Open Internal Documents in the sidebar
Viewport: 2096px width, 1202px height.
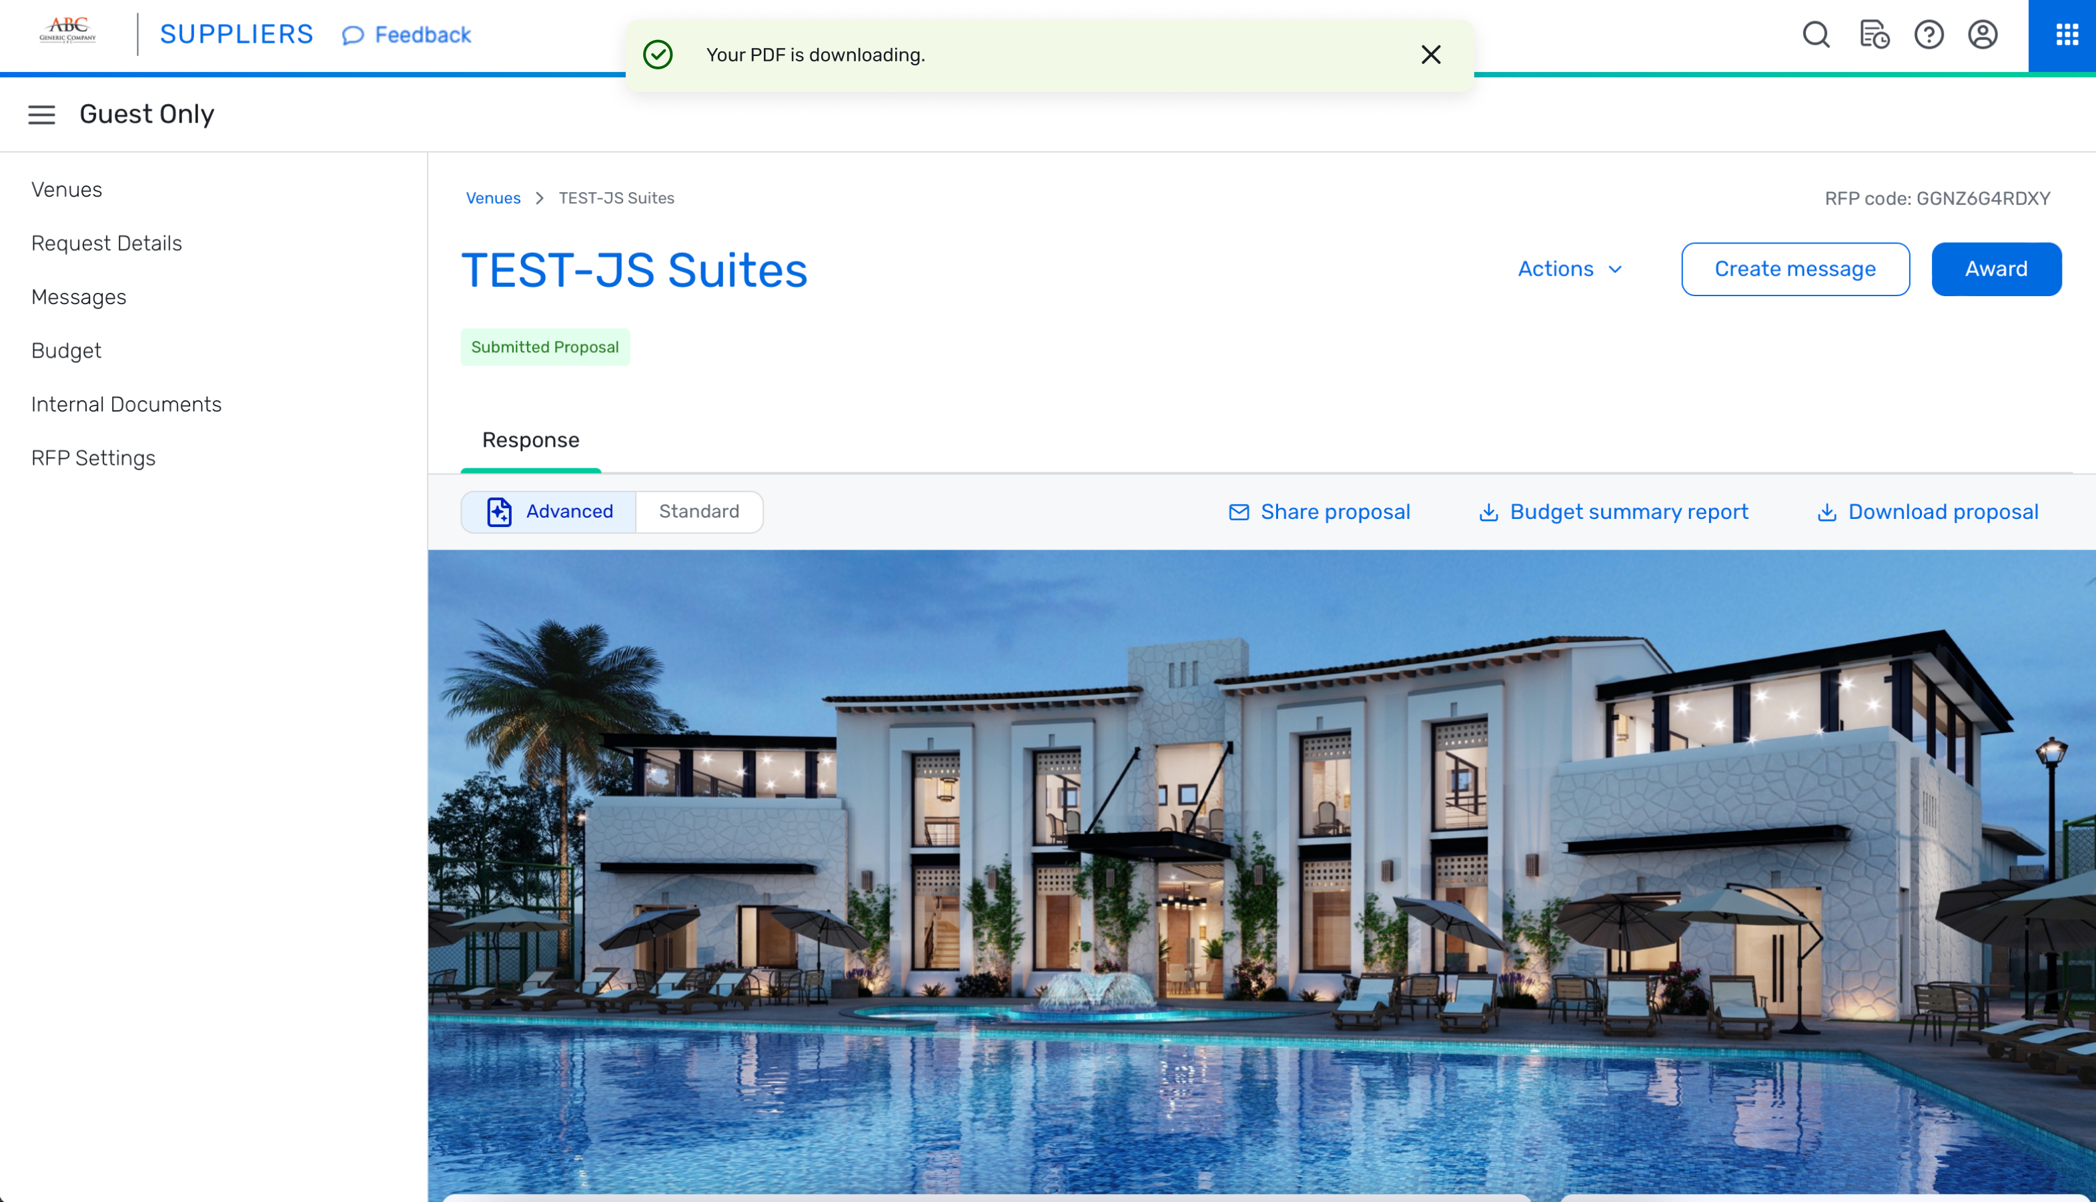pyautogui.click(x=126, y=404)
